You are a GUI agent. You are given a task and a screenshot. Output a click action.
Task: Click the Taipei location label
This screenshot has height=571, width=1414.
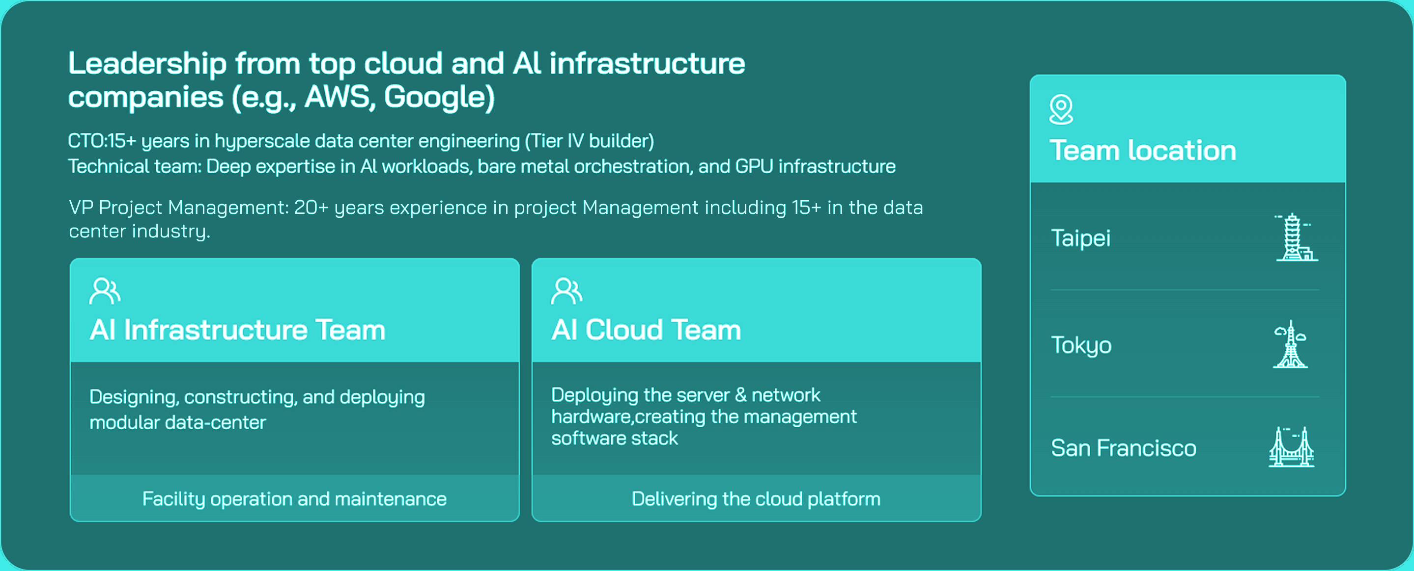click(1080, 238)
